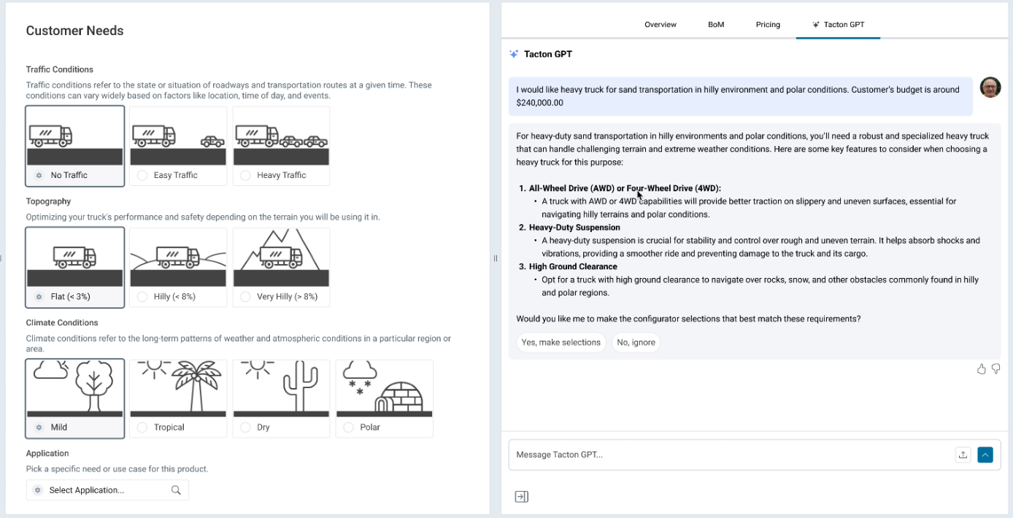The height and width of the screenshot is (518, 1013).
Task: Open the Pricing tab
Action: click(768, 25)
